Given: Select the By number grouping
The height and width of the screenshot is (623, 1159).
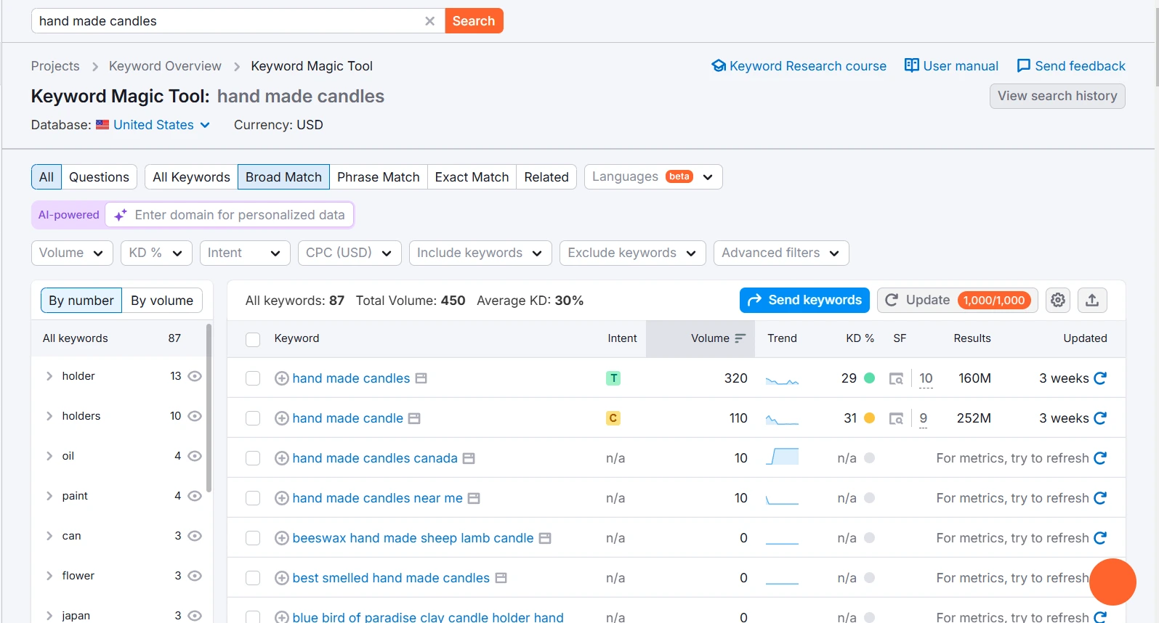Looking at the screenshot, I should (81, 301).
